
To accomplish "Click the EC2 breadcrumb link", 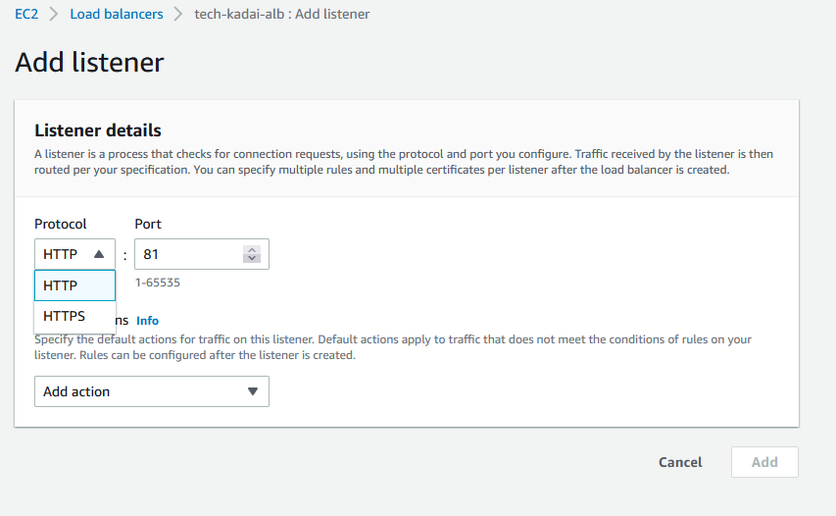I will (x=26, y=15).
